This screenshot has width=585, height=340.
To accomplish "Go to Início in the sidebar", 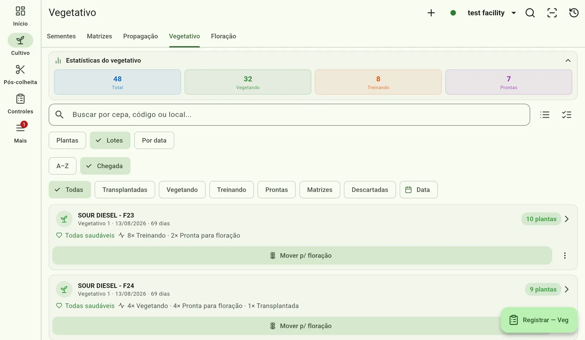I will click(x=20, y=16).
